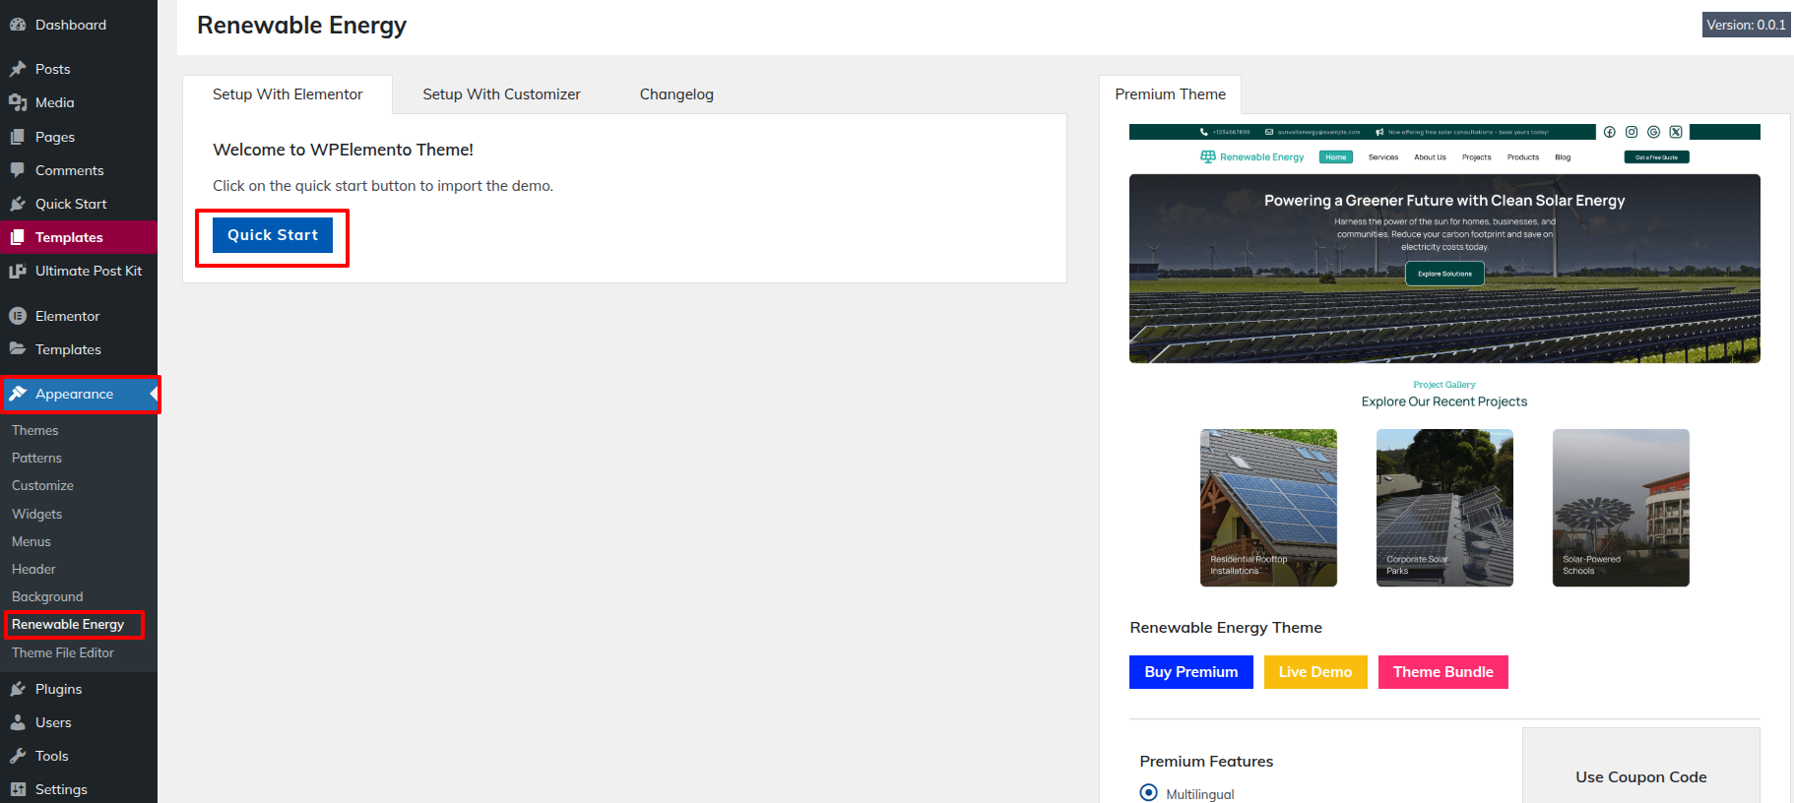Click the Dashboard gauge icon in sidebar
Viewport: 1794px width, 803px height.
(x=18, y=25)
